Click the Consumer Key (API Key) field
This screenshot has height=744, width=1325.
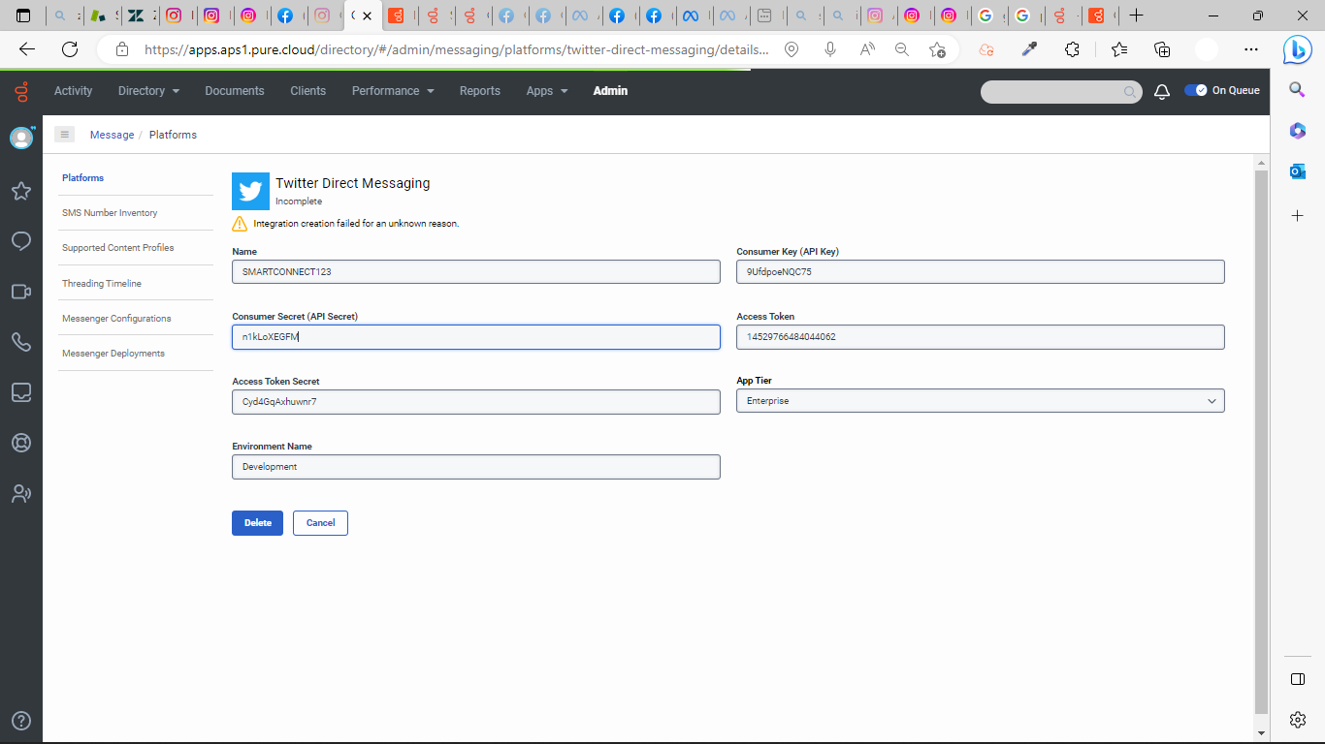pos(981,272)
